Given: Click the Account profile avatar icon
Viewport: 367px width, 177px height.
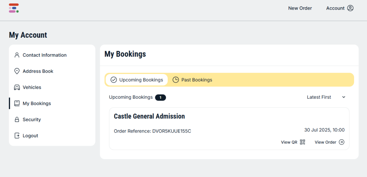Looking at the screenshot, I should [x=350, y=8].
